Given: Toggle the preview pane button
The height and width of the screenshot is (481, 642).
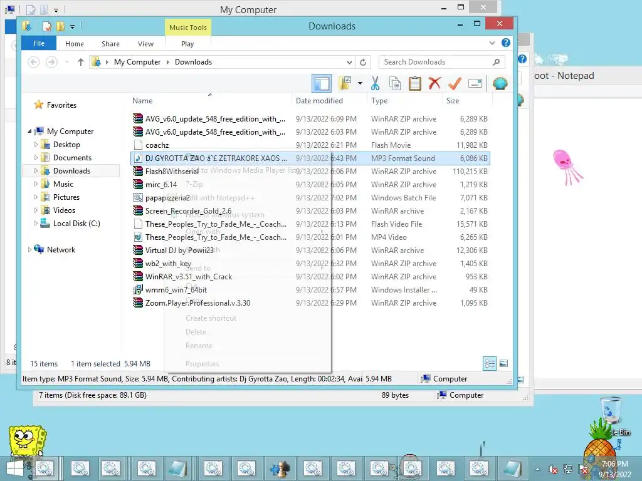Looking at the screenshot, I should (322, 84).
